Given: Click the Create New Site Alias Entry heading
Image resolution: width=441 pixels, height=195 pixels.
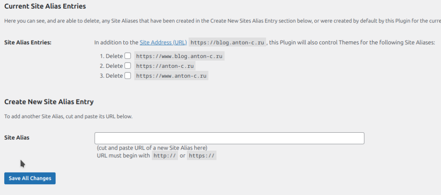Looking at the screenshot, I should [49, 102].
